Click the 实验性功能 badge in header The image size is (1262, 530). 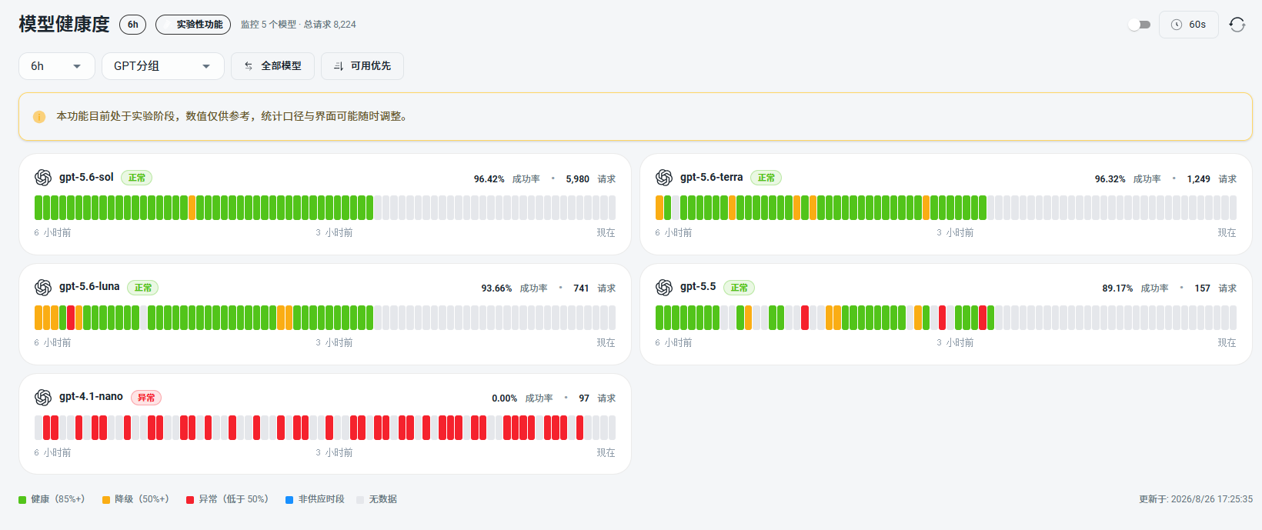click(x=193, y=25)
